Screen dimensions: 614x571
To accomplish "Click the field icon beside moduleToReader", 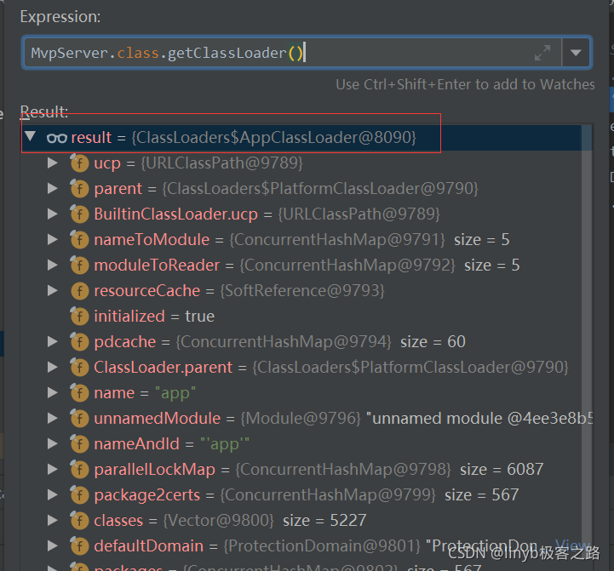I will 79,265.
